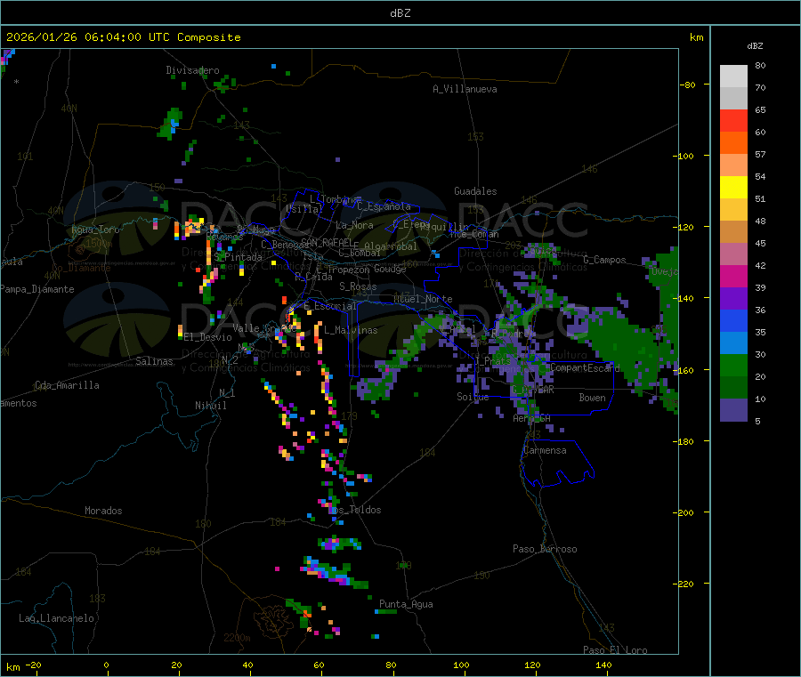
Task: Click the Valle_Grande location label
Action: 264,327
